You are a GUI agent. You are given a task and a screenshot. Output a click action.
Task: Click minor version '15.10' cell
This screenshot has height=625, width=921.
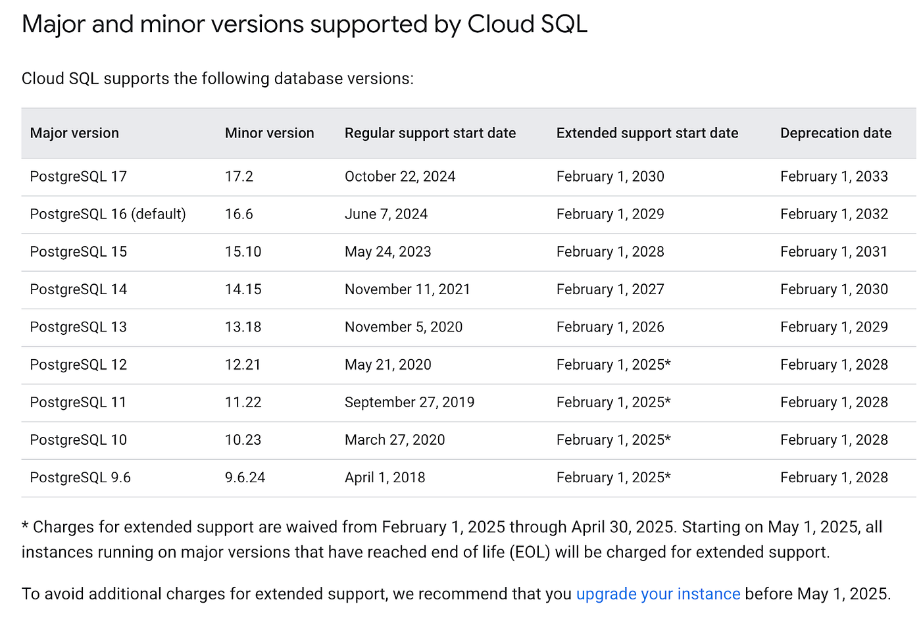click(243, 252)
